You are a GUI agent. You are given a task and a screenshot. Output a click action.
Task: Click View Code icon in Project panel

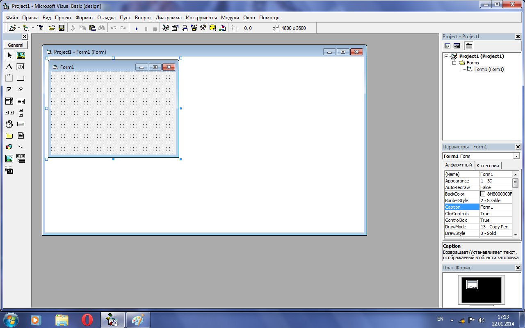tap(447, 46)
